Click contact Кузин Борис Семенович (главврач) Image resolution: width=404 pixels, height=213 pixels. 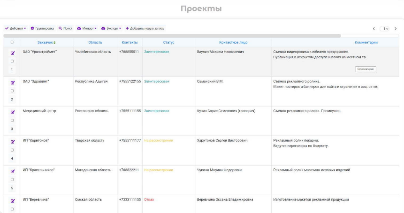(x=226, y=111)
